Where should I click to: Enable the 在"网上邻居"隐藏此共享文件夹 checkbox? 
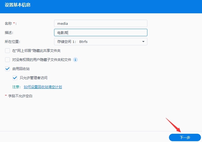7,51
